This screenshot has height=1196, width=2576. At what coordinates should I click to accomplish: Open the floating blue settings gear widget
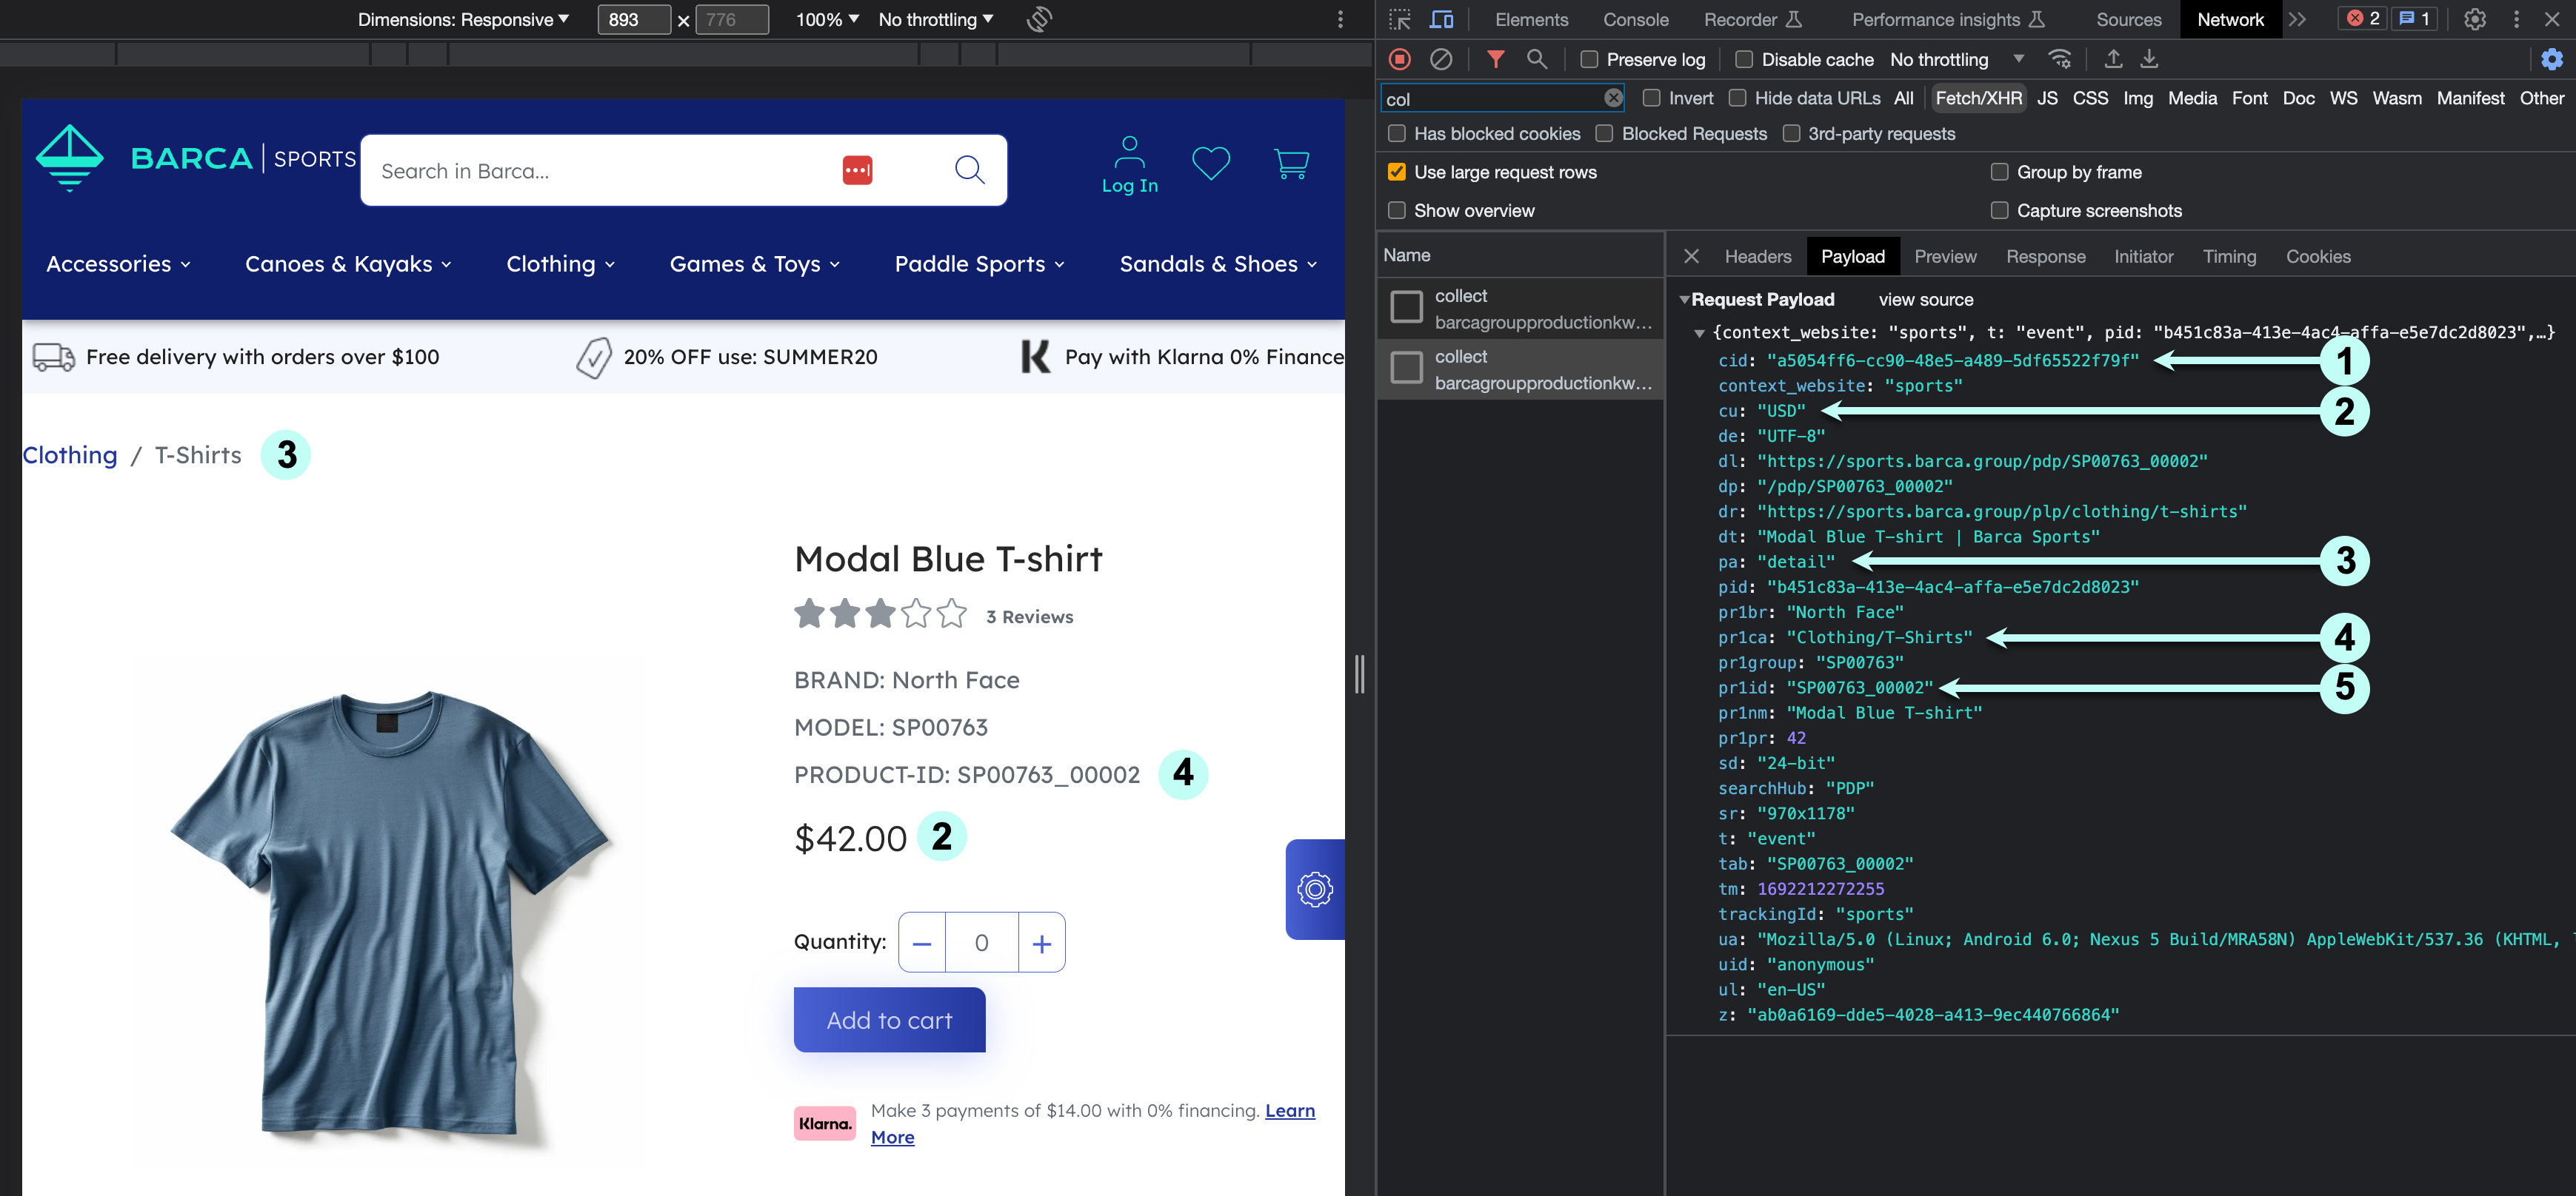(1315, 890)
